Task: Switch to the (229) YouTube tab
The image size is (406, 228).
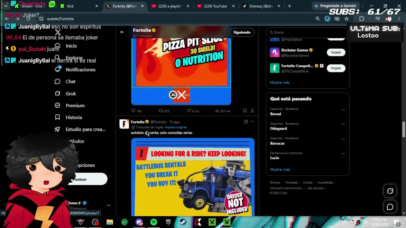Action: point(216,6)
